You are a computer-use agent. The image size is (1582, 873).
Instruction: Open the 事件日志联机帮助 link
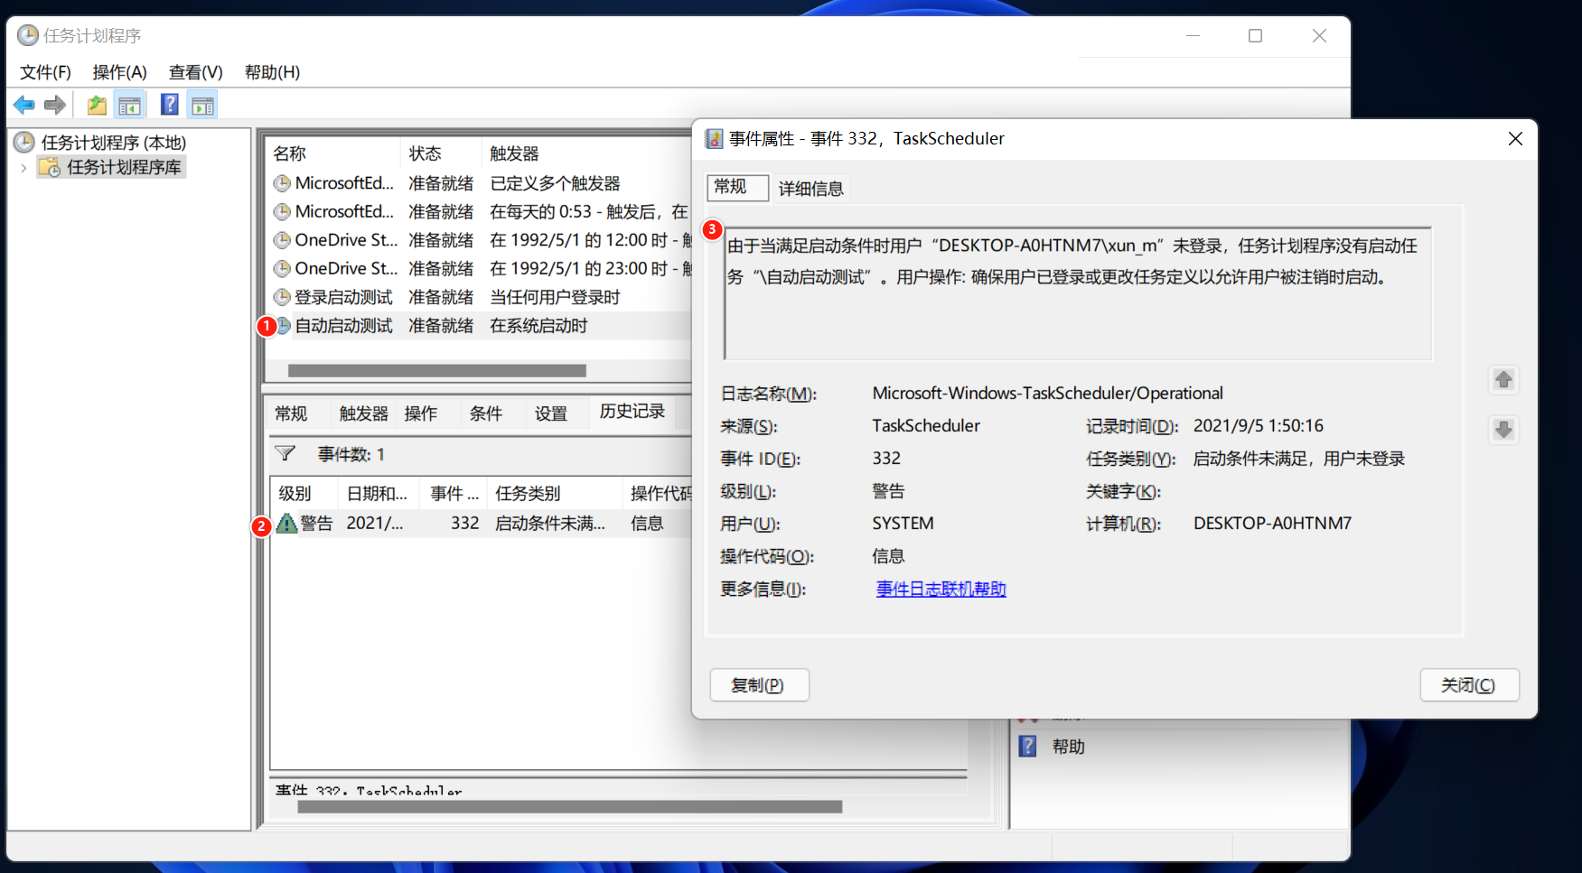(x=941, y=589)
